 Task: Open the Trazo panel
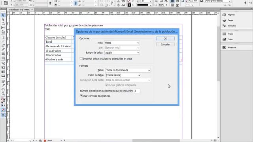[x=228, y=34]
